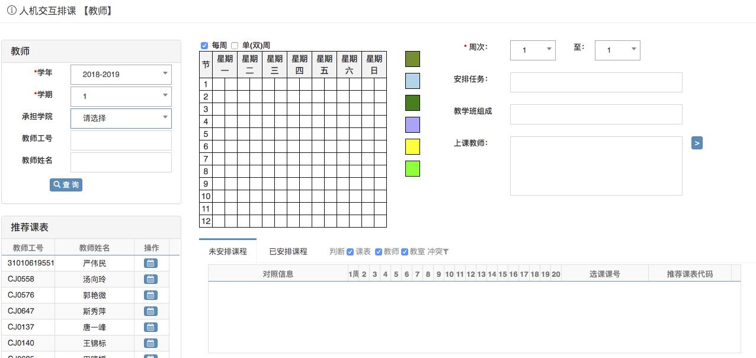Click the 教师姓名 input field
The image size is (756, 358).
pos(120,162)
